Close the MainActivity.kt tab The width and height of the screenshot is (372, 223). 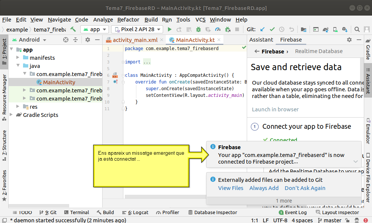tap(219, 40)
